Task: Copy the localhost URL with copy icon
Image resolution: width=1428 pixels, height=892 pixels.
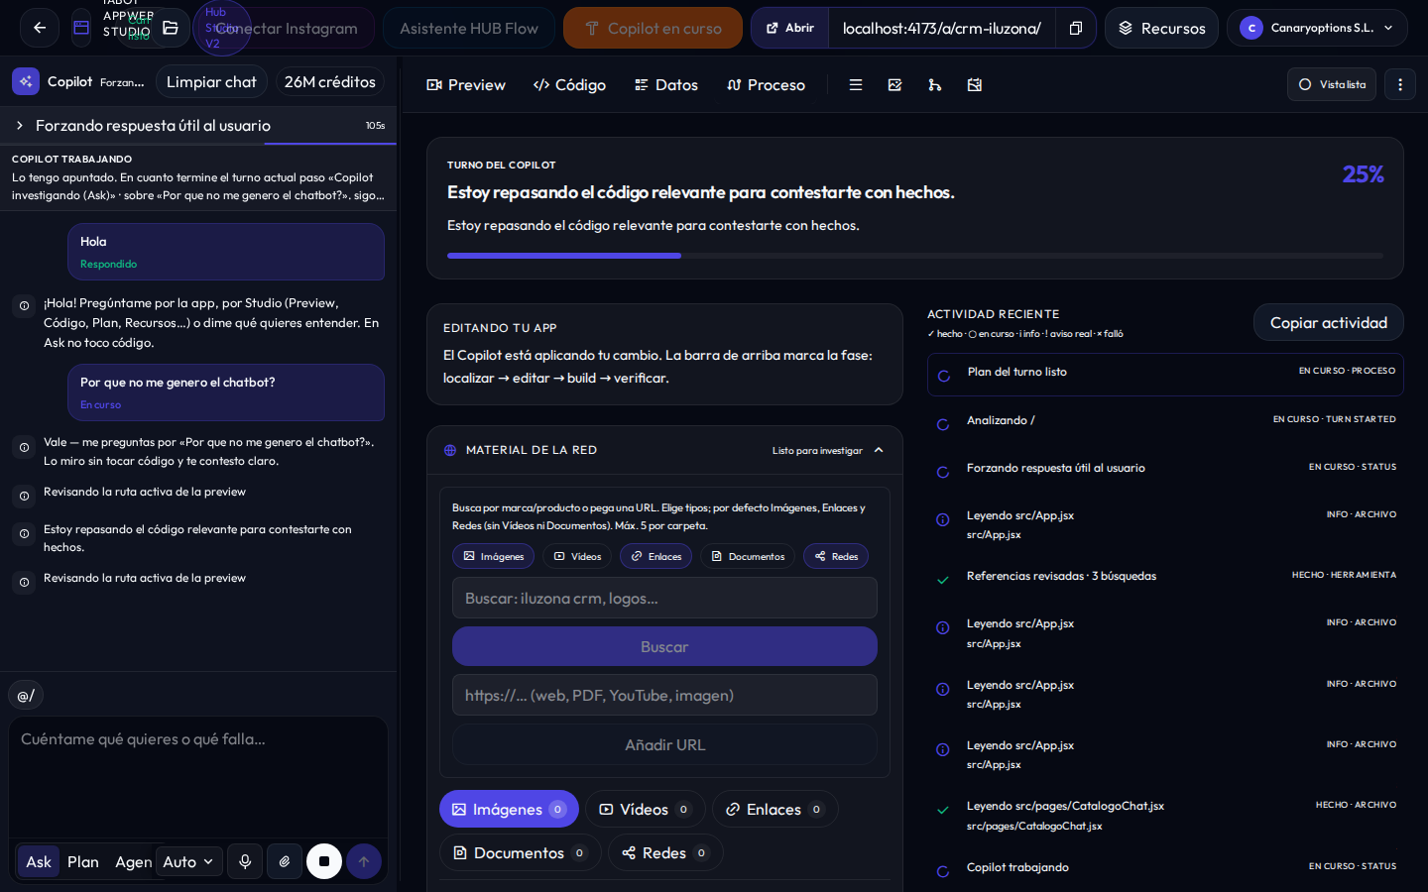Action: pos(1076,28)
